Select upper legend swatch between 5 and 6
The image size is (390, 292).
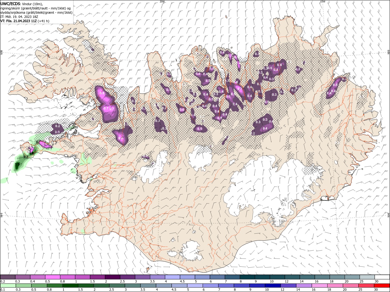(202, 277)
